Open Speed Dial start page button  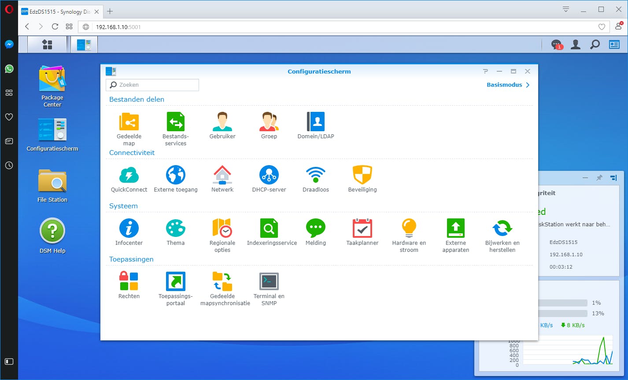pyautogui.click(x=69, y=26)
